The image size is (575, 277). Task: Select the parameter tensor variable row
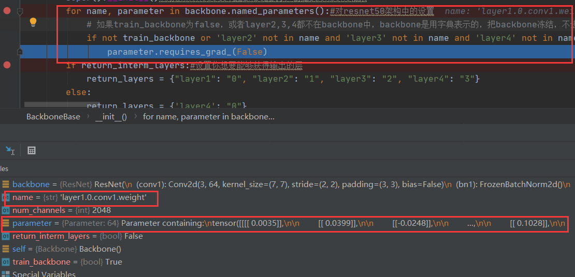coord(287,223)
